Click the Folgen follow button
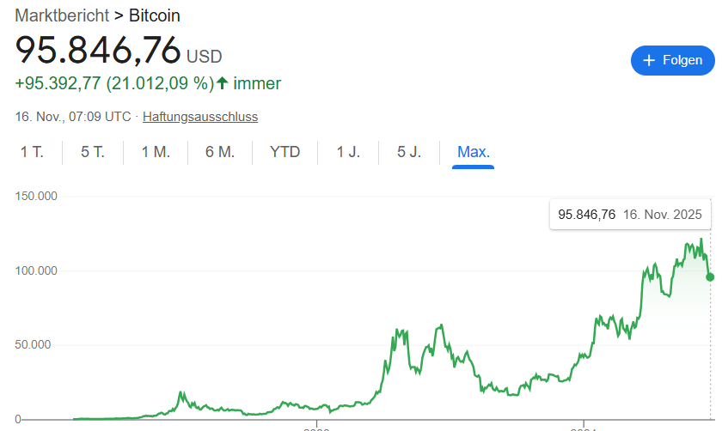 673,60
